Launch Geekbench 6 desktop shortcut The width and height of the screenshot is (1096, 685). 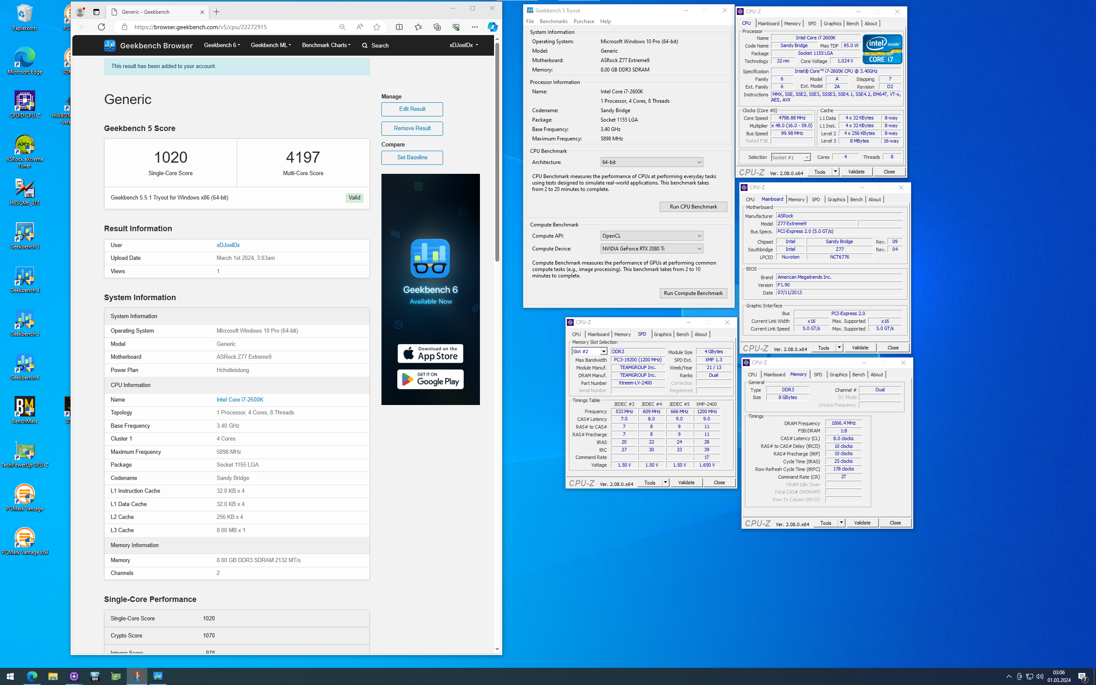pos(24,366)
